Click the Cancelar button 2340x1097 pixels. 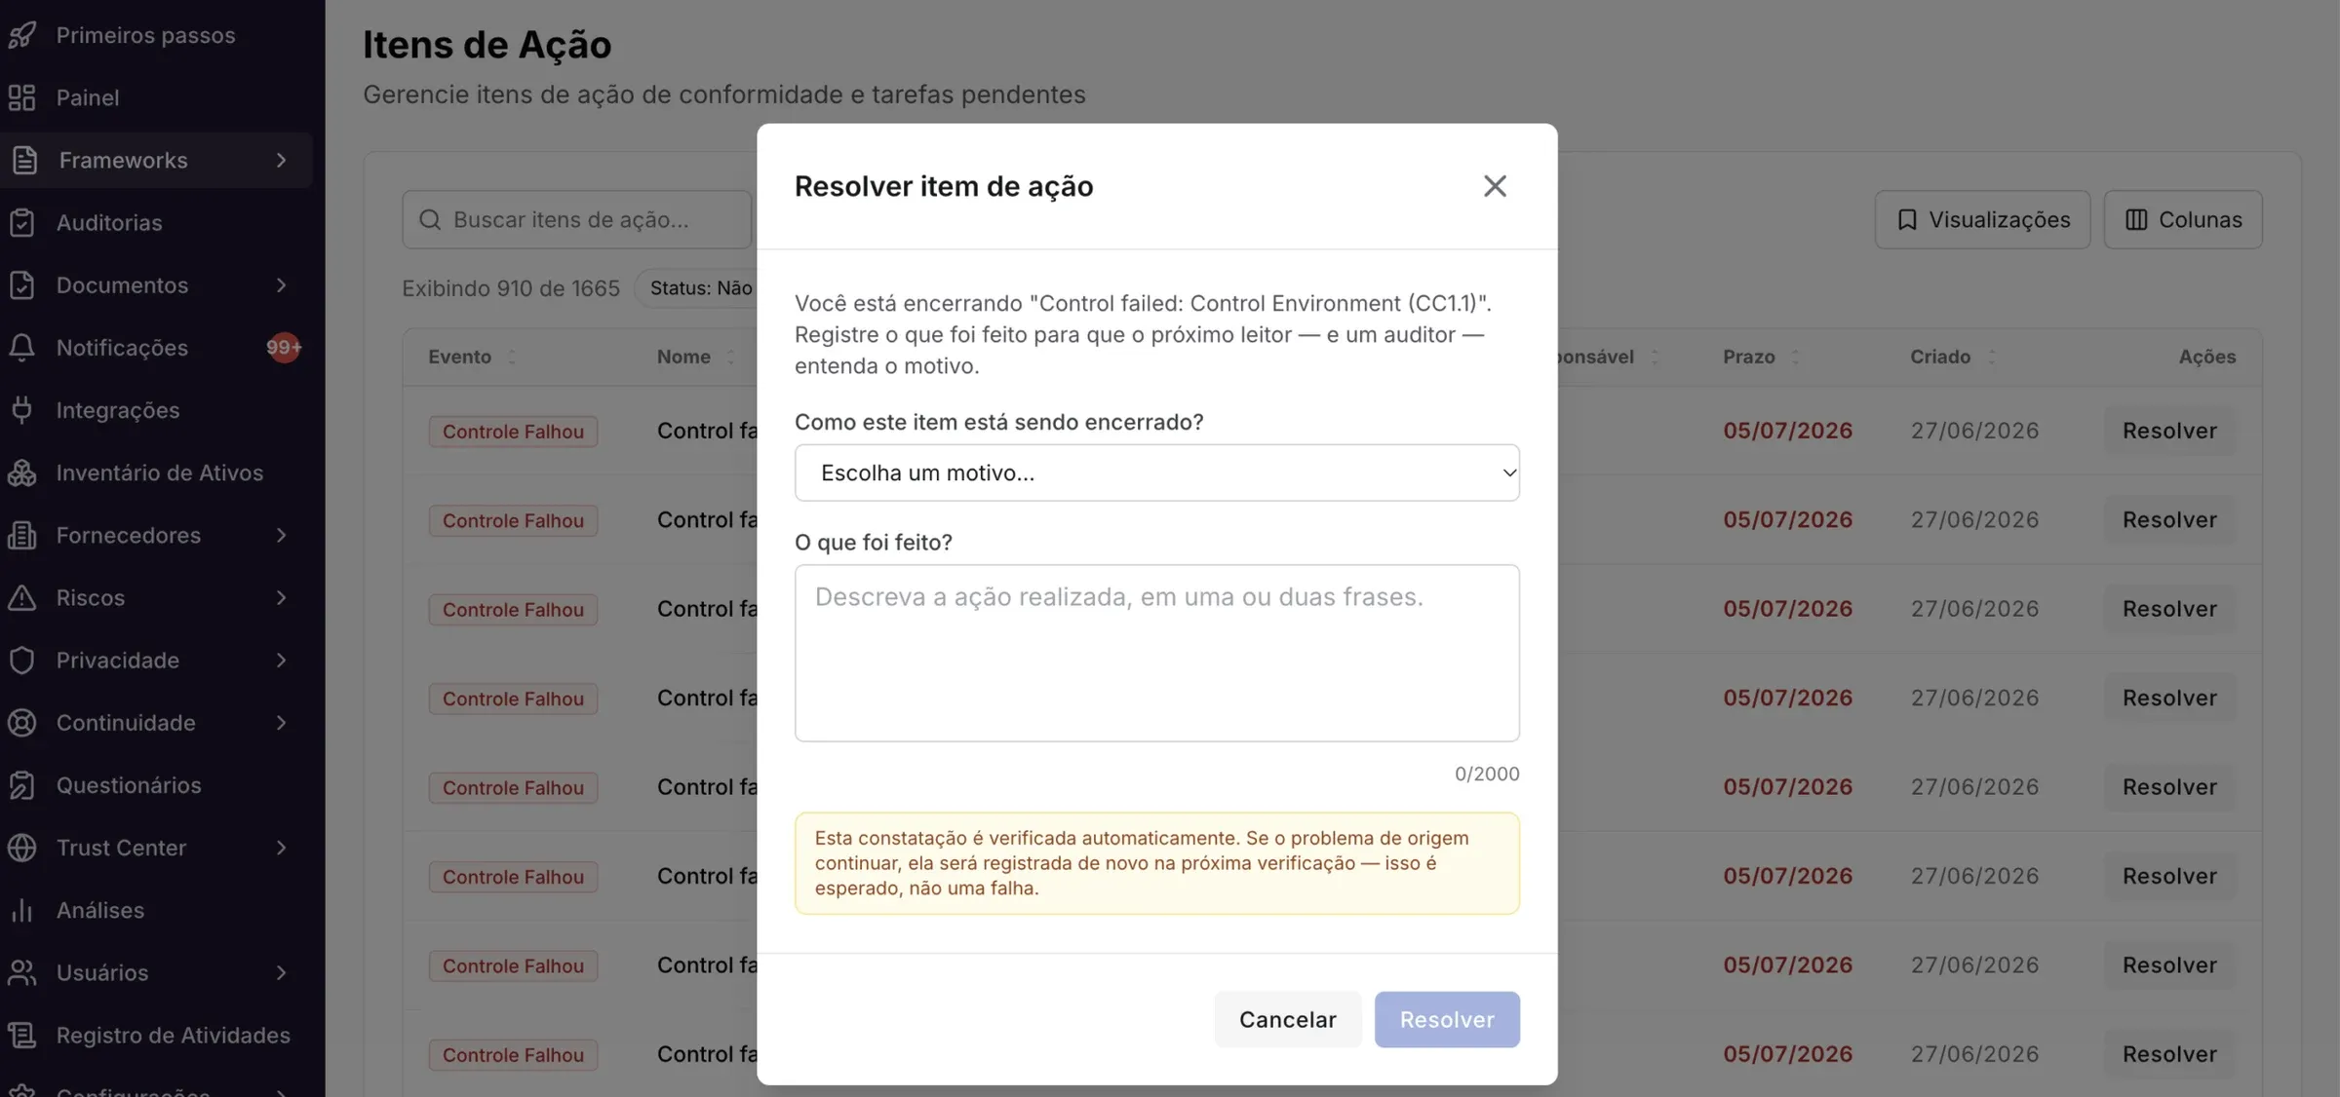1287,1019
